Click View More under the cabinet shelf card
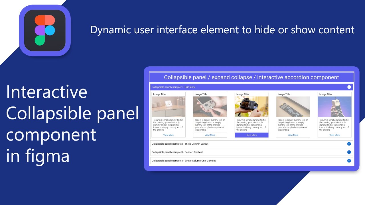 point(169,135)
